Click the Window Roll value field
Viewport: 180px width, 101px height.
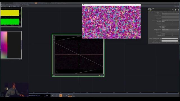pyautogui.click(x=163, y=34)
